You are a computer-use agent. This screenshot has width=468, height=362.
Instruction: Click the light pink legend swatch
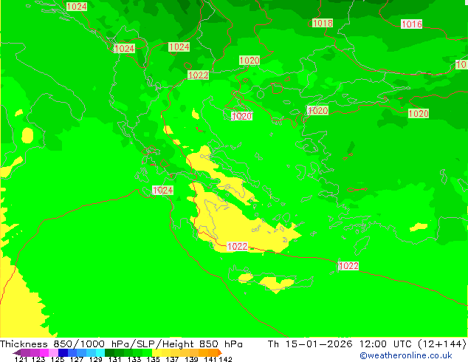[x=53, y=352]
